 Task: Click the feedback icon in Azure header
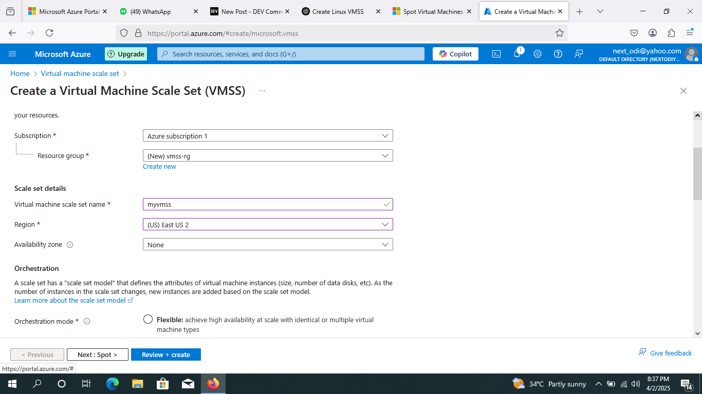[579, 54]
